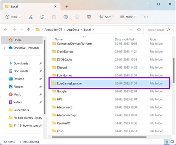Open the Sort dropdown menu
The width and height of the screenshot is (176, 145).
coord(107,17)
